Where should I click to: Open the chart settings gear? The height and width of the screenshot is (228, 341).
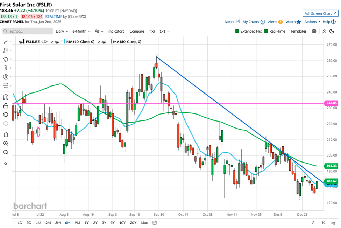314,31
